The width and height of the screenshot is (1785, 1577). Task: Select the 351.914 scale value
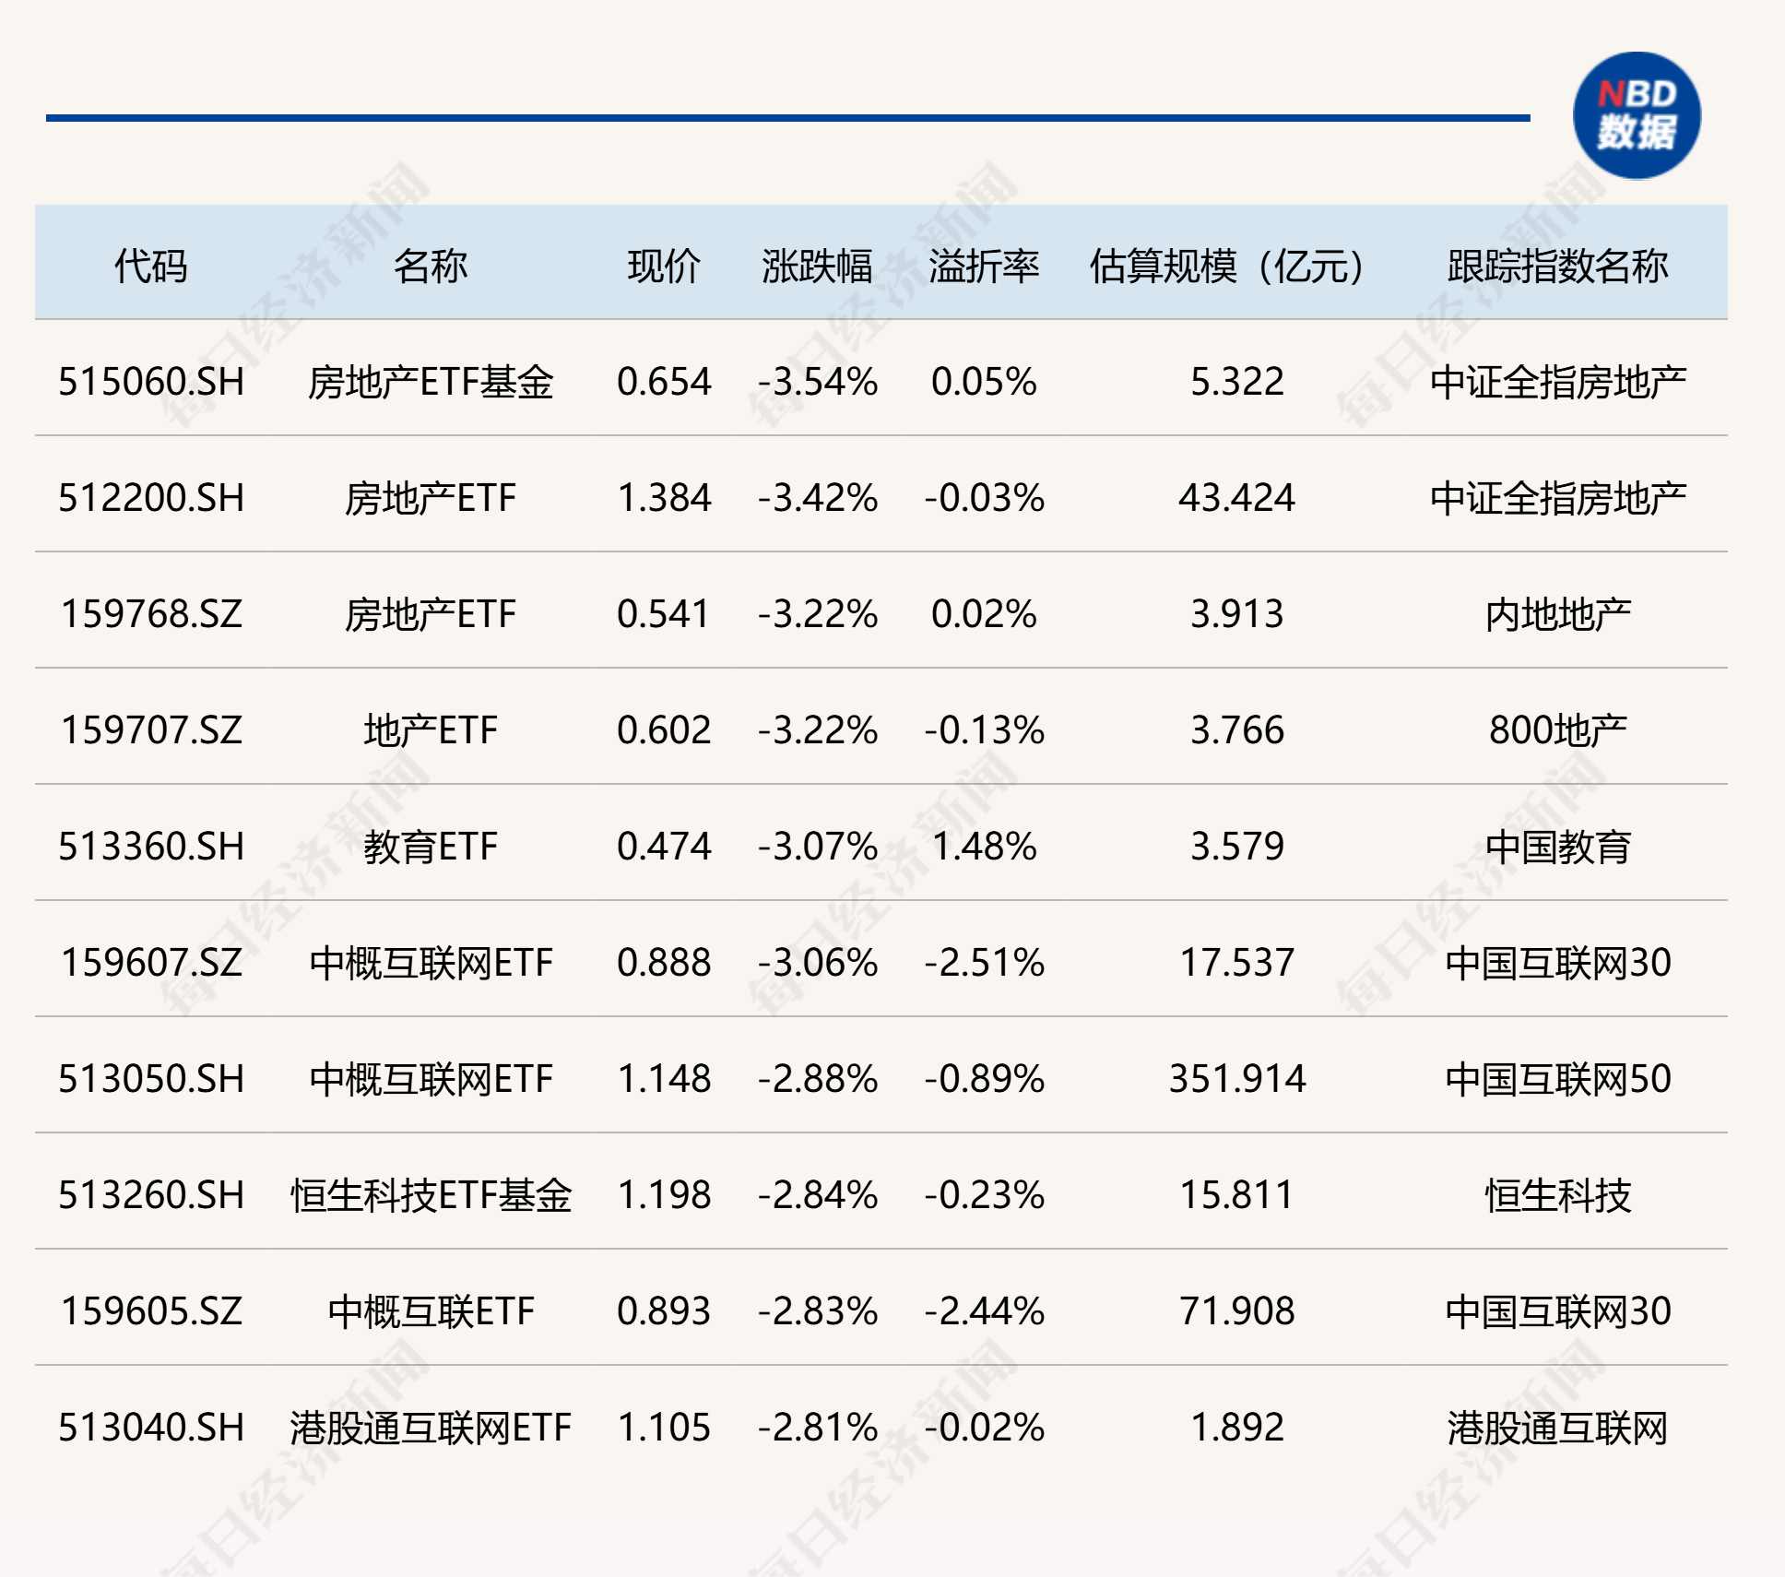(1237, 1079)
